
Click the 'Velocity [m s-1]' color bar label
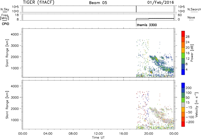[196, 105]
